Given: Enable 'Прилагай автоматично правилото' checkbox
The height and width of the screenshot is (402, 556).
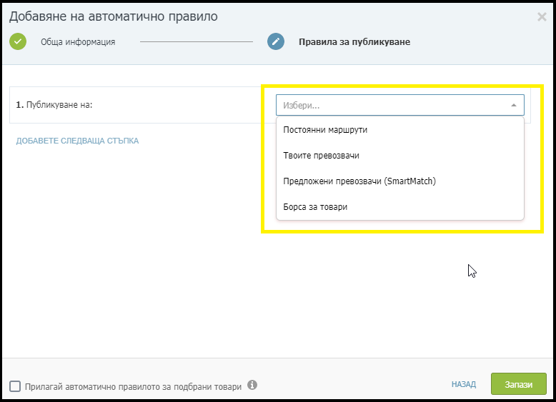Looking at the screenshot, I should click(x=15, y=386).
